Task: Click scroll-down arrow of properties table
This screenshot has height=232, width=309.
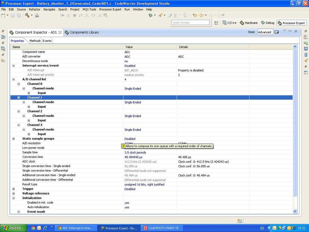Action: (x=295, y=211)
